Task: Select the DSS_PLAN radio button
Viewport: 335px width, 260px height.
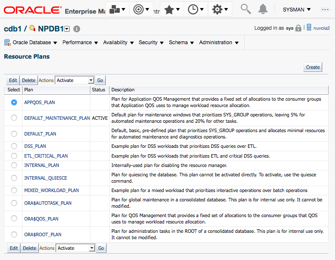Action: tap(14, 146)
